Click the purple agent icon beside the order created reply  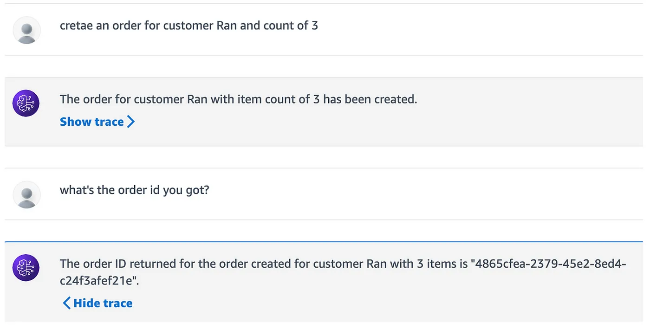click(26, 103)
